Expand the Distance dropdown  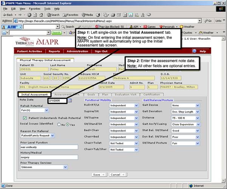198,118
